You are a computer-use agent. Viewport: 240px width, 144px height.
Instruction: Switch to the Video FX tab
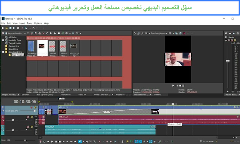click(82, 95)
